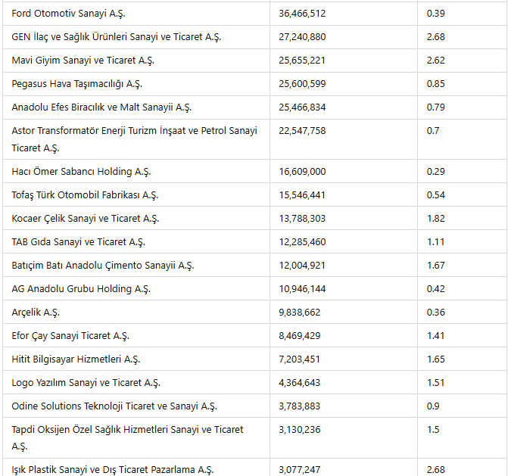Click the value 25,466,834
This screenshot has height=476, width=511.
302,107
